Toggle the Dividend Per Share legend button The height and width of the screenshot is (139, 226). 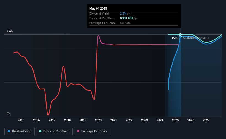pyautogui.click(x=54, y=131)
